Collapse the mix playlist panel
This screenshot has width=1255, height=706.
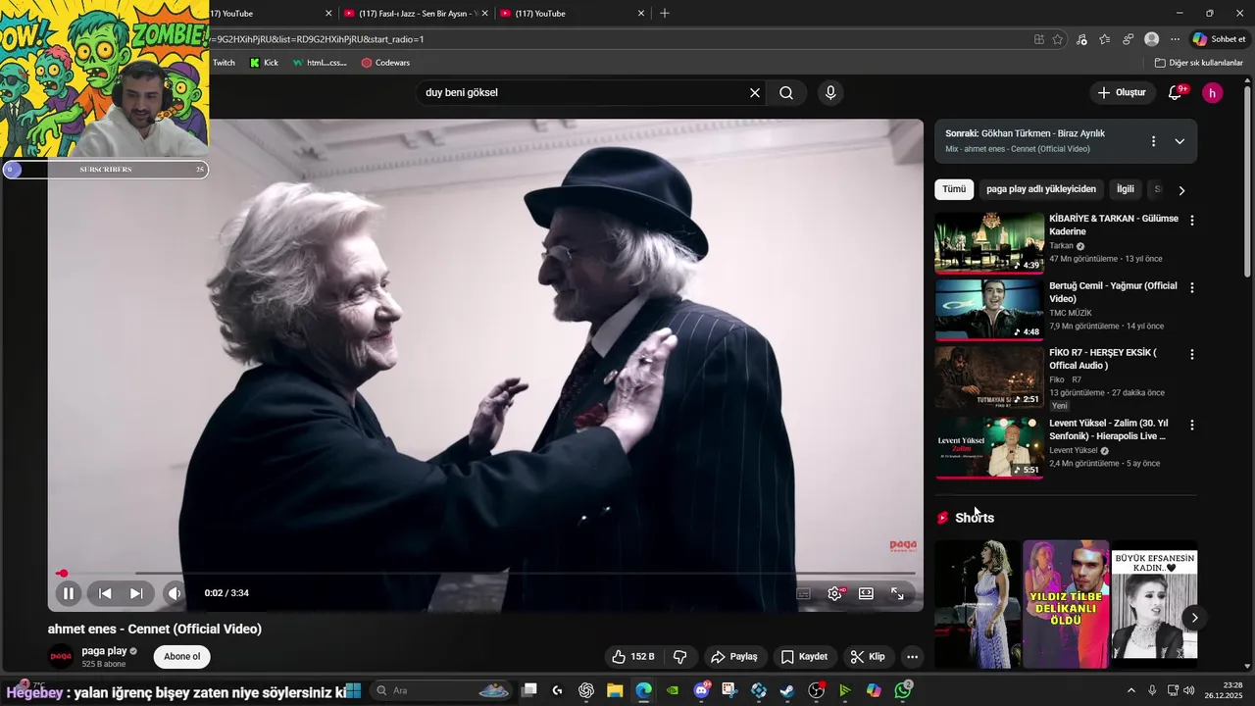tap(1180, 141)
